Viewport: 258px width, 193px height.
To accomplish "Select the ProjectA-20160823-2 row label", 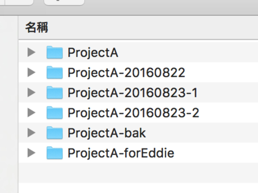I will [x=133, y=113].
